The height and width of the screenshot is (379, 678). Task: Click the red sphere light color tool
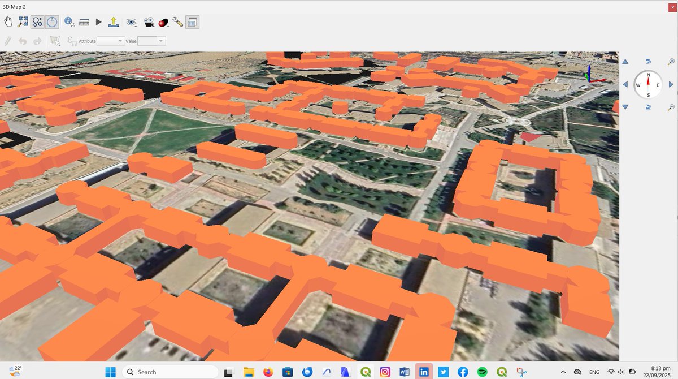pyautogui.click(x=163, y=21)
